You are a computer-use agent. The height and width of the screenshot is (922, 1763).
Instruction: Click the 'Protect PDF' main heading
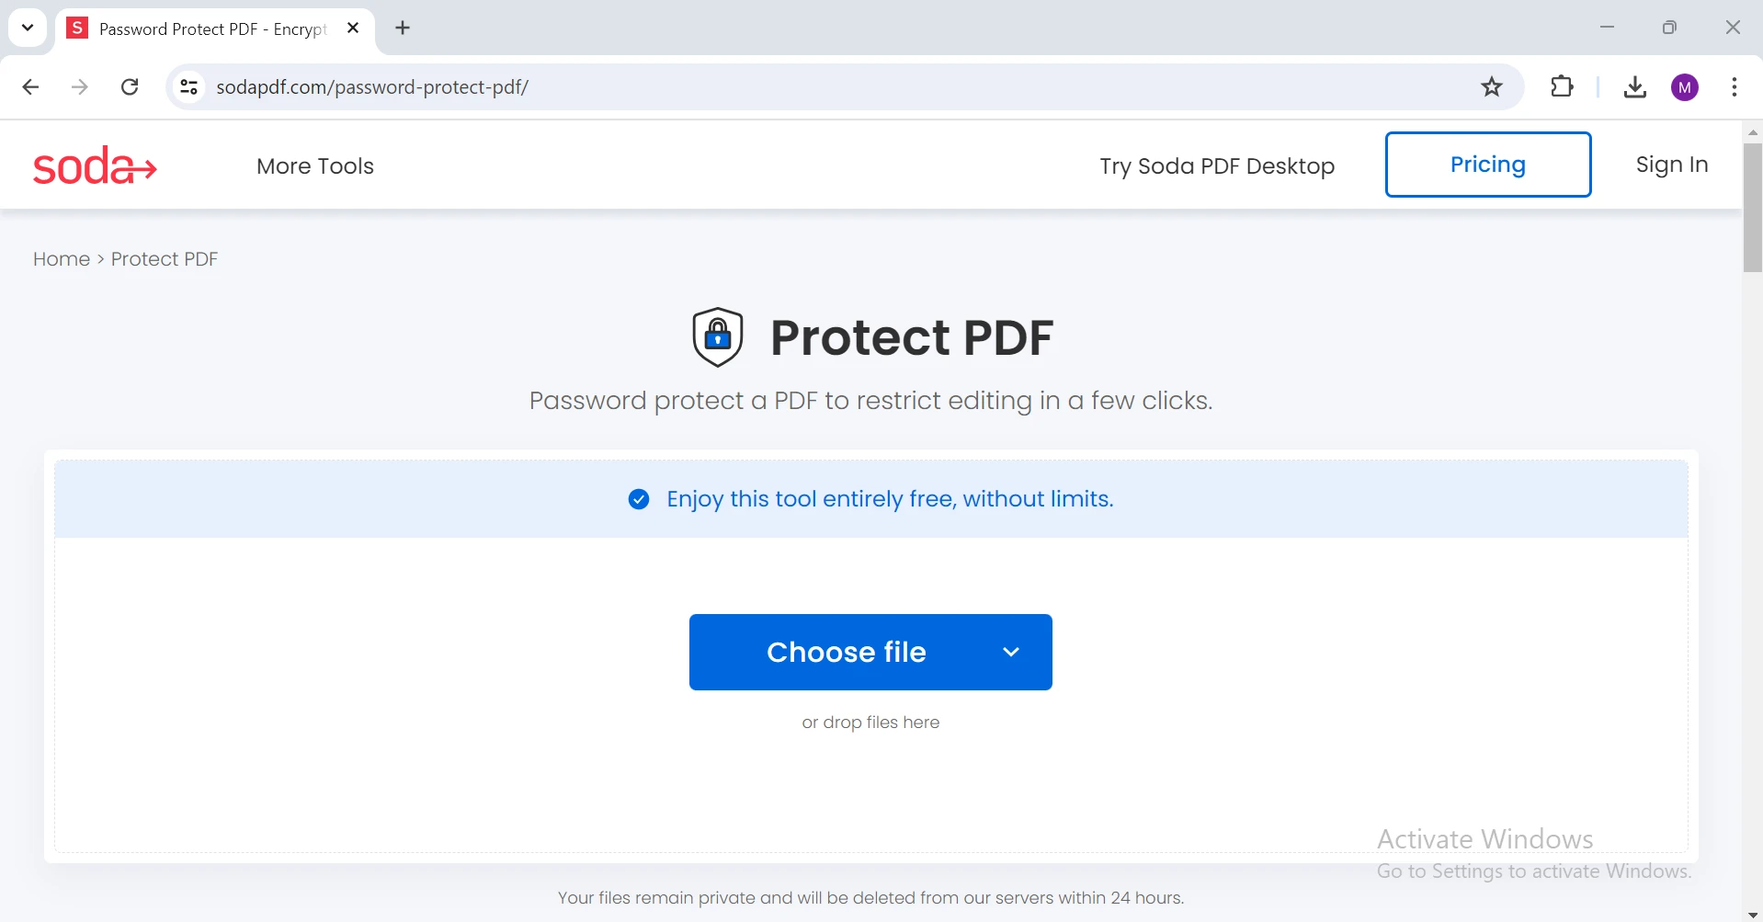tap(912, 337)
